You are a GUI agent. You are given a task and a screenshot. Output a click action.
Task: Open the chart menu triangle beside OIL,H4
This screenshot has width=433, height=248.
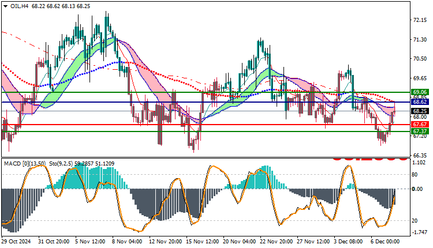6,6
